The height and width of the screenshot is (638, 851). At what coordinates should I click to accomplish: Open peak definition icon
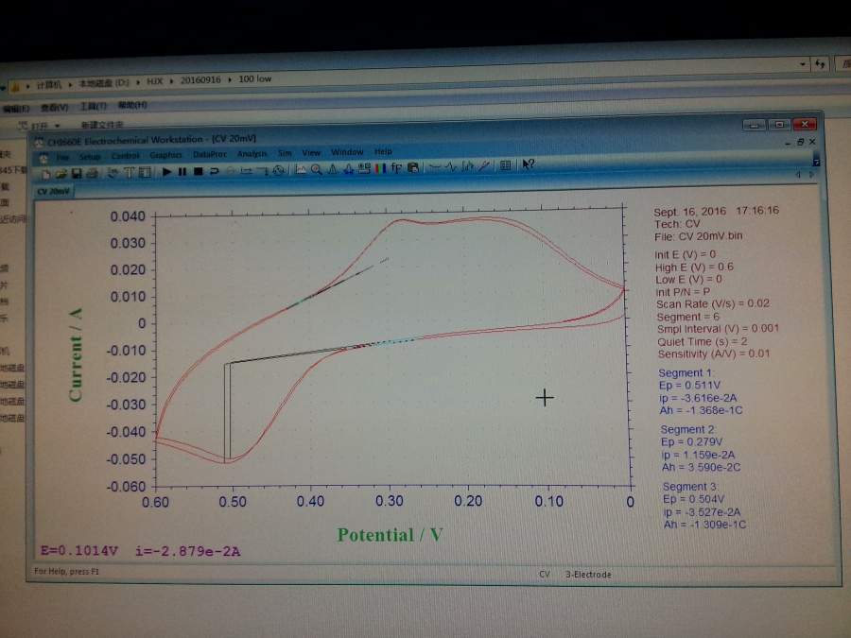348,169
